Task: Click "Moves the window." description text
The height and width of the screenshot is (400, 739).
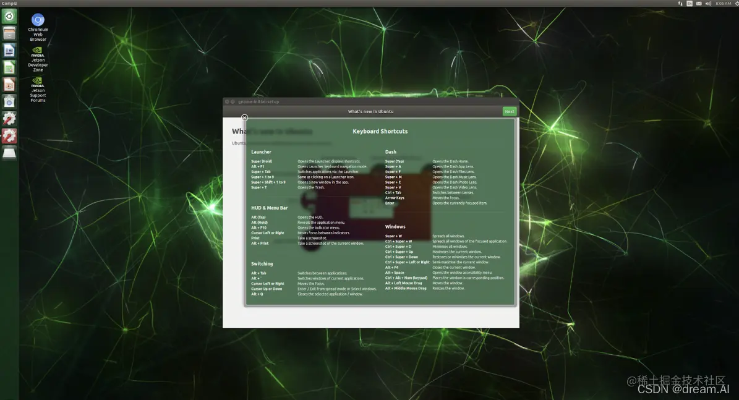Action: 448,283
